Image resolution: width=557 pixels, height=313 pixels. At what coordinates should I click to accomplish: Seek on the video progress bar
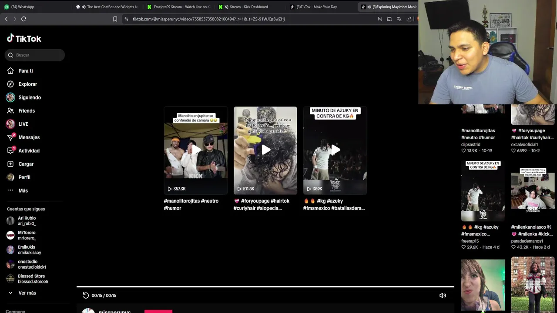tap(265, 286)
